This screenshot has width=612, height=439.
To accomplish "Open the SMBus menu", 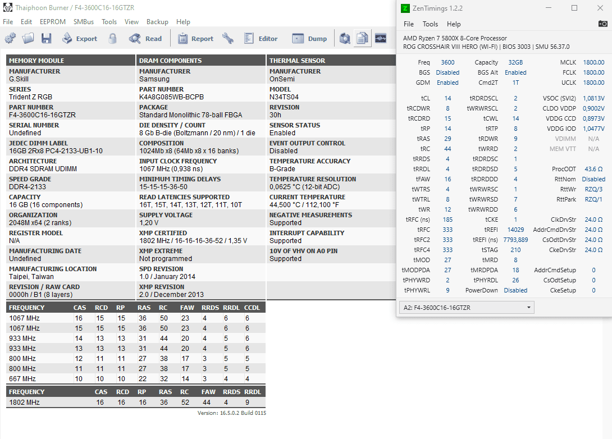I will pyautogui.click(x=84, y=22).
